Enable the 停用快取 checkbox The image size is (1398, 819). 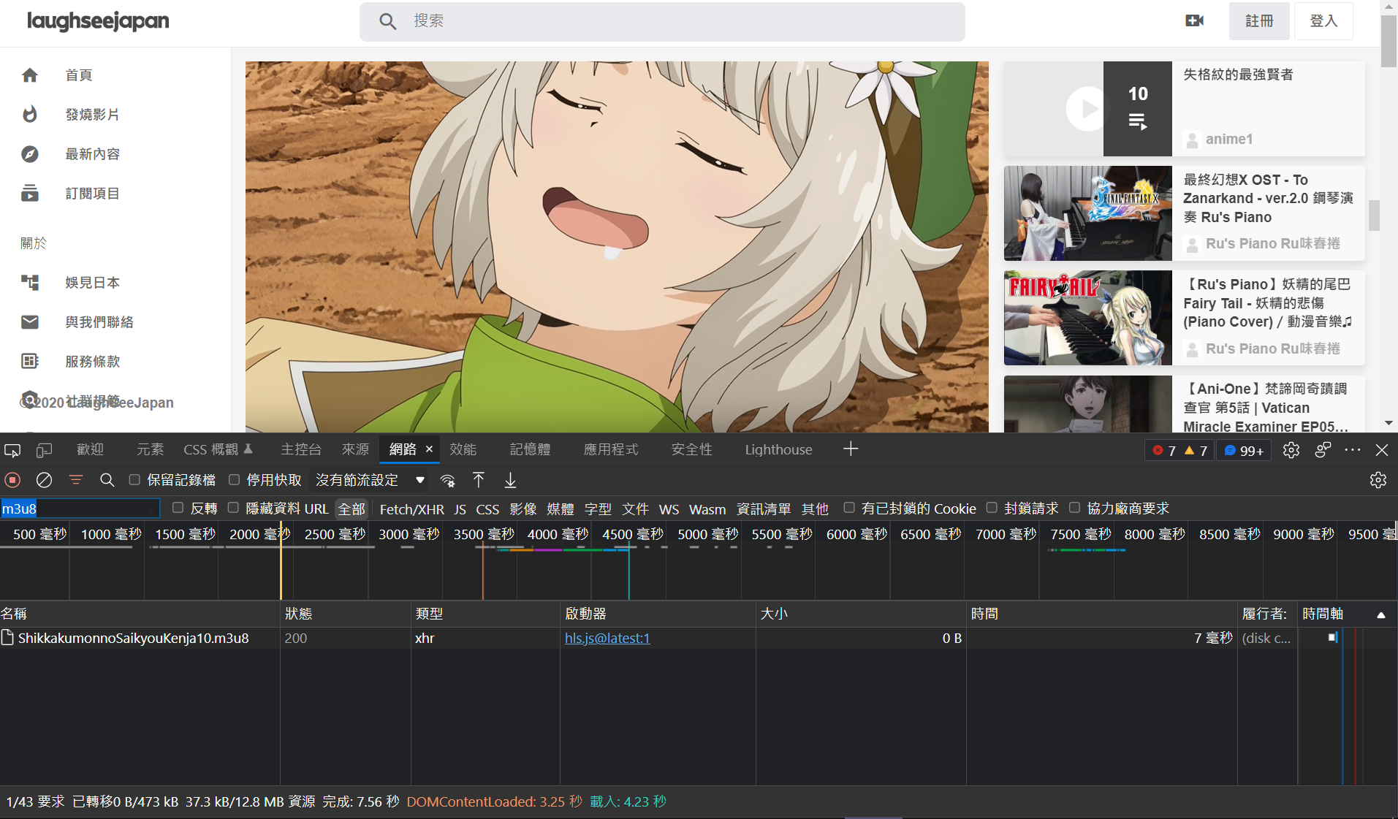(234, 480)
